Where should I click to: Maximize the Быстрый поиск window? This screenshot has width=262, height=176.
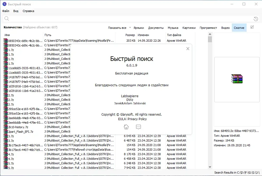click(244, 4)
